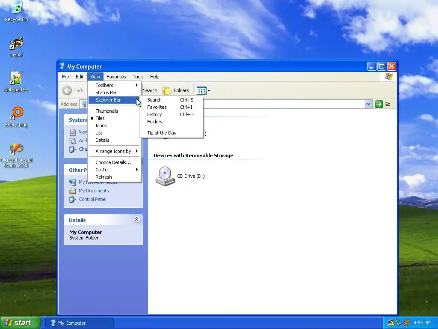
Task: Click the Search toolbar button
Action: [x=150, y=90]
